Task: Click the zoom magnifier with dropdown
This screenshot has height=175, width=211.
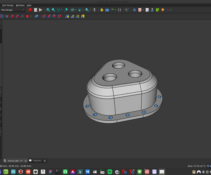Action: (x=87, y=10)
